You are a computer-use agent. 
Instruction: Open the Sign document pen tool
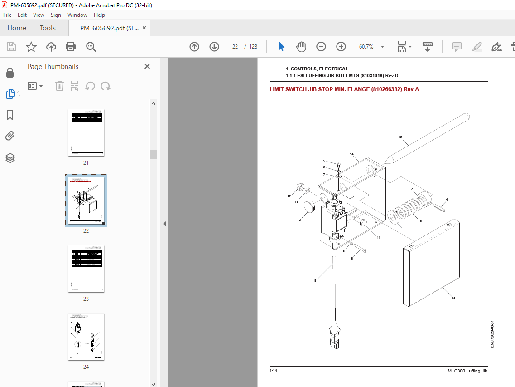point(496,47)
